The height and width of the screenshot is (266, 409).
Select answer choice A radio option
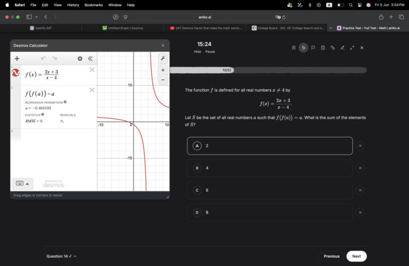(197, 146)
